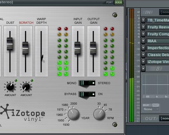Open the OUT output destination selector
The width and height of the screenshot is (169, 135).
point(164,118)
